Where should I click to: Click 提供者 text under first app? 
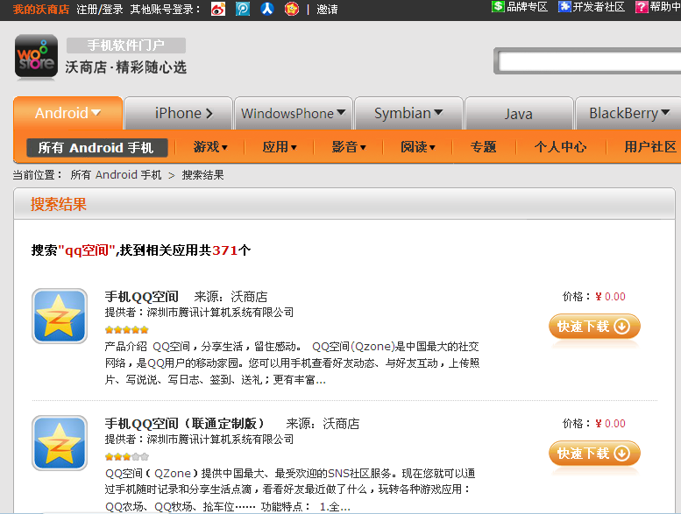[199, 313]
